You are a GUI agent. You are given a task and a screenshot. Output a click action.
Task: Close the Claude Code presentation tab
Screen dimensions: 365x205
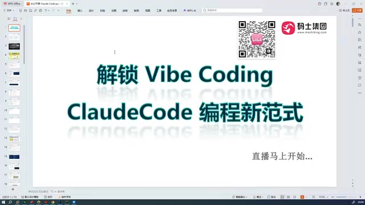(x=67, y=4)
